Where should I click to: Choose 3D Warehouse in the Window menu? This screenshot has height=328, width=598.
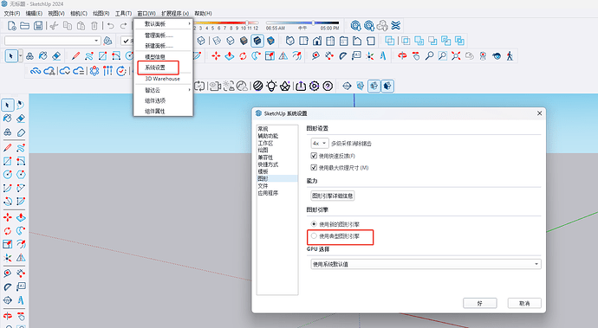tap(163, 79)
